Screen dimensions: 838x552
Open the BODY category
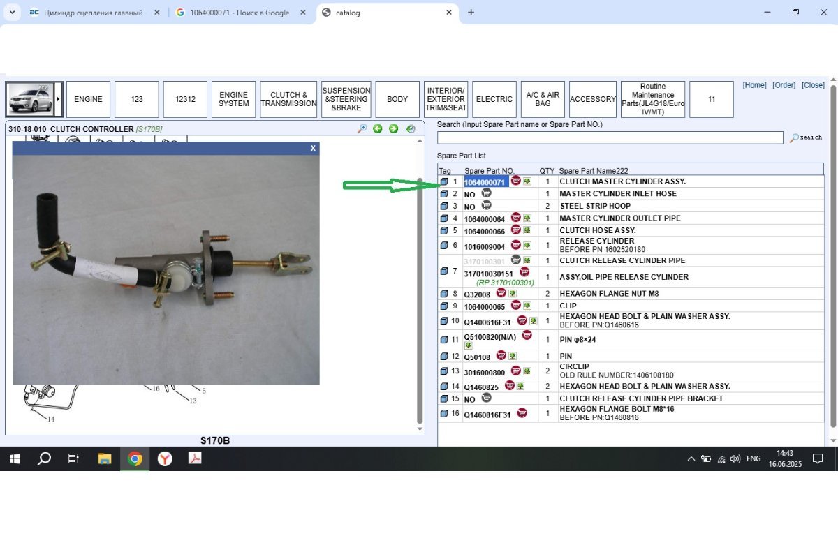(397, 99)
